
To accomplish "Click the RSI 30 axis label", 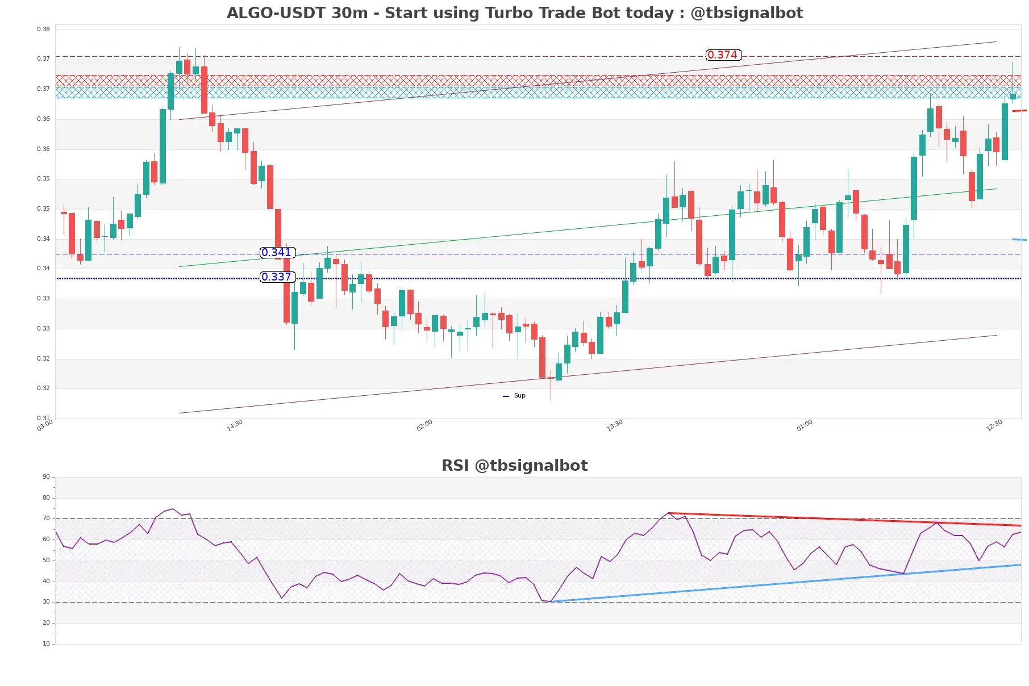I will (x=46, y=602).
